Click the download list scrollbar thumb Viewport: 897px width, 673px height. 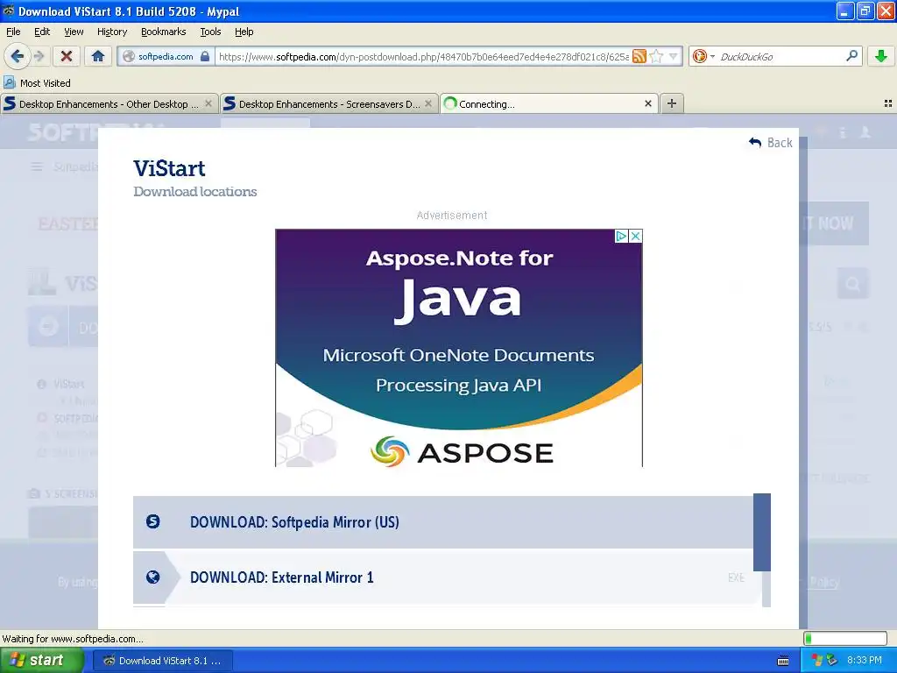click(x=762, y=532)
